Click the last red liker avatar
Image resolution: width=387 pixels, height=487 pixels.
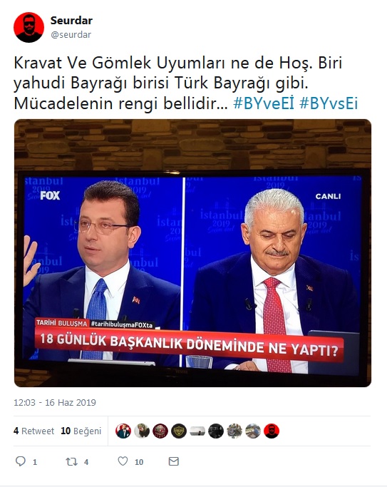point(272,431)
